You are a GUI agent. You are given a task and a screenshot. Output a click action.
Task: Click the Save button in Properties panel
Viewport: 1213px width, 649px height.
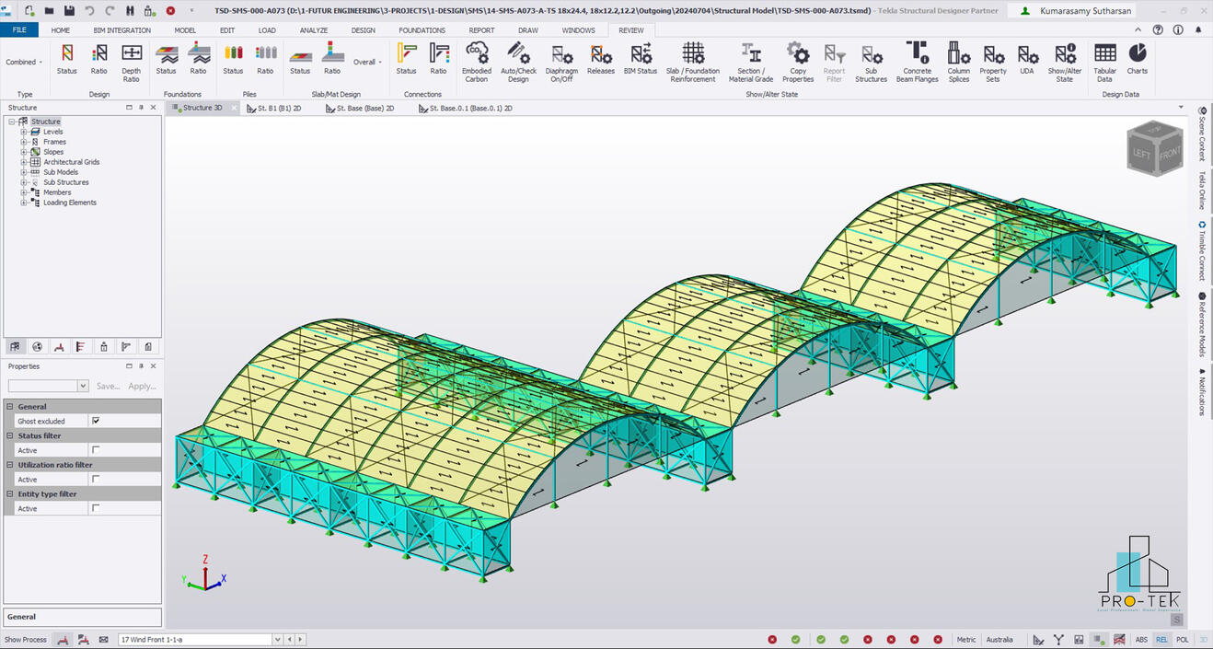tap(108, 386)
